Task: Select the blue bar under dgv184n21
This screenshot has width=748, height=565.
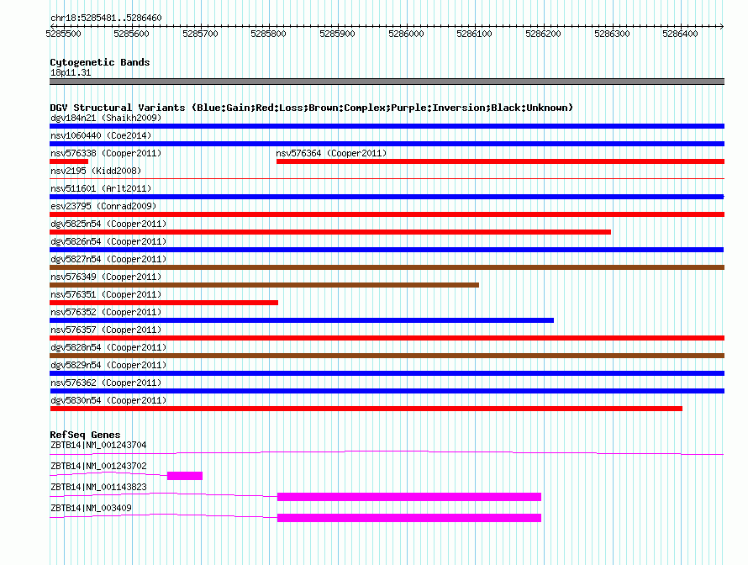Action: coord(387,126)
